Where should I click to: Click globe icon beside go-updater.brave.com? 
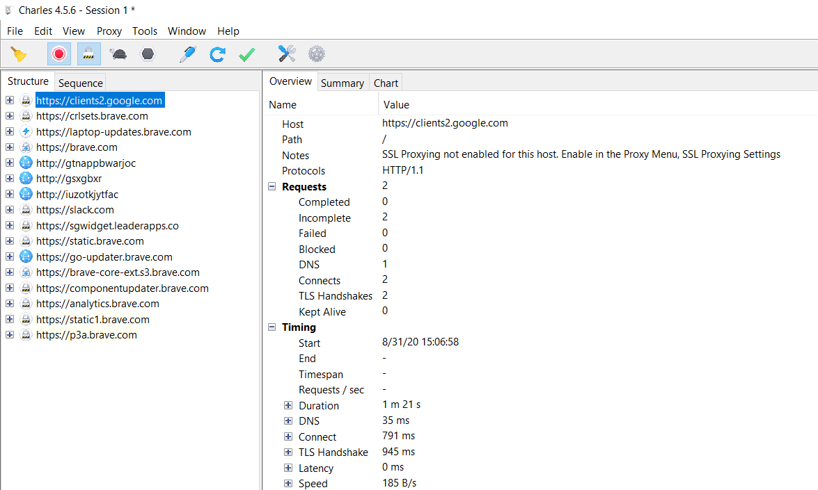(x=26, y=256)
